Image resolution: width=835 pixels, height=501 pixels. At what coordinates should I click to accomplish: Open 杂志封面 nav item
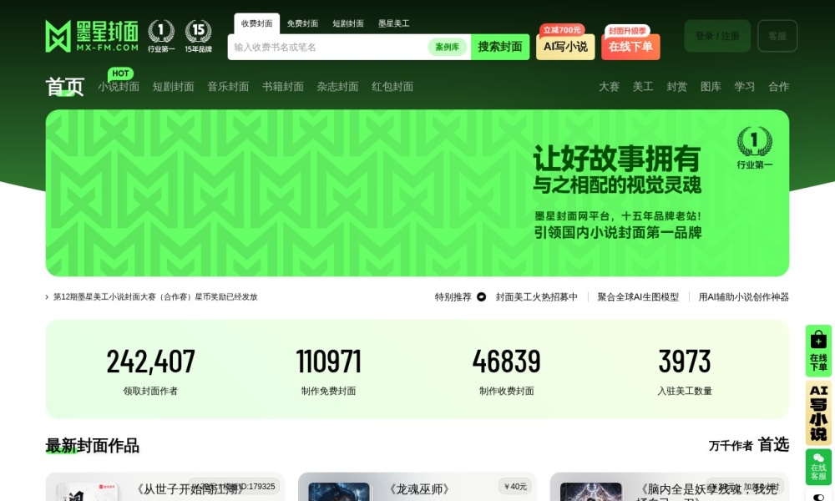338,87
